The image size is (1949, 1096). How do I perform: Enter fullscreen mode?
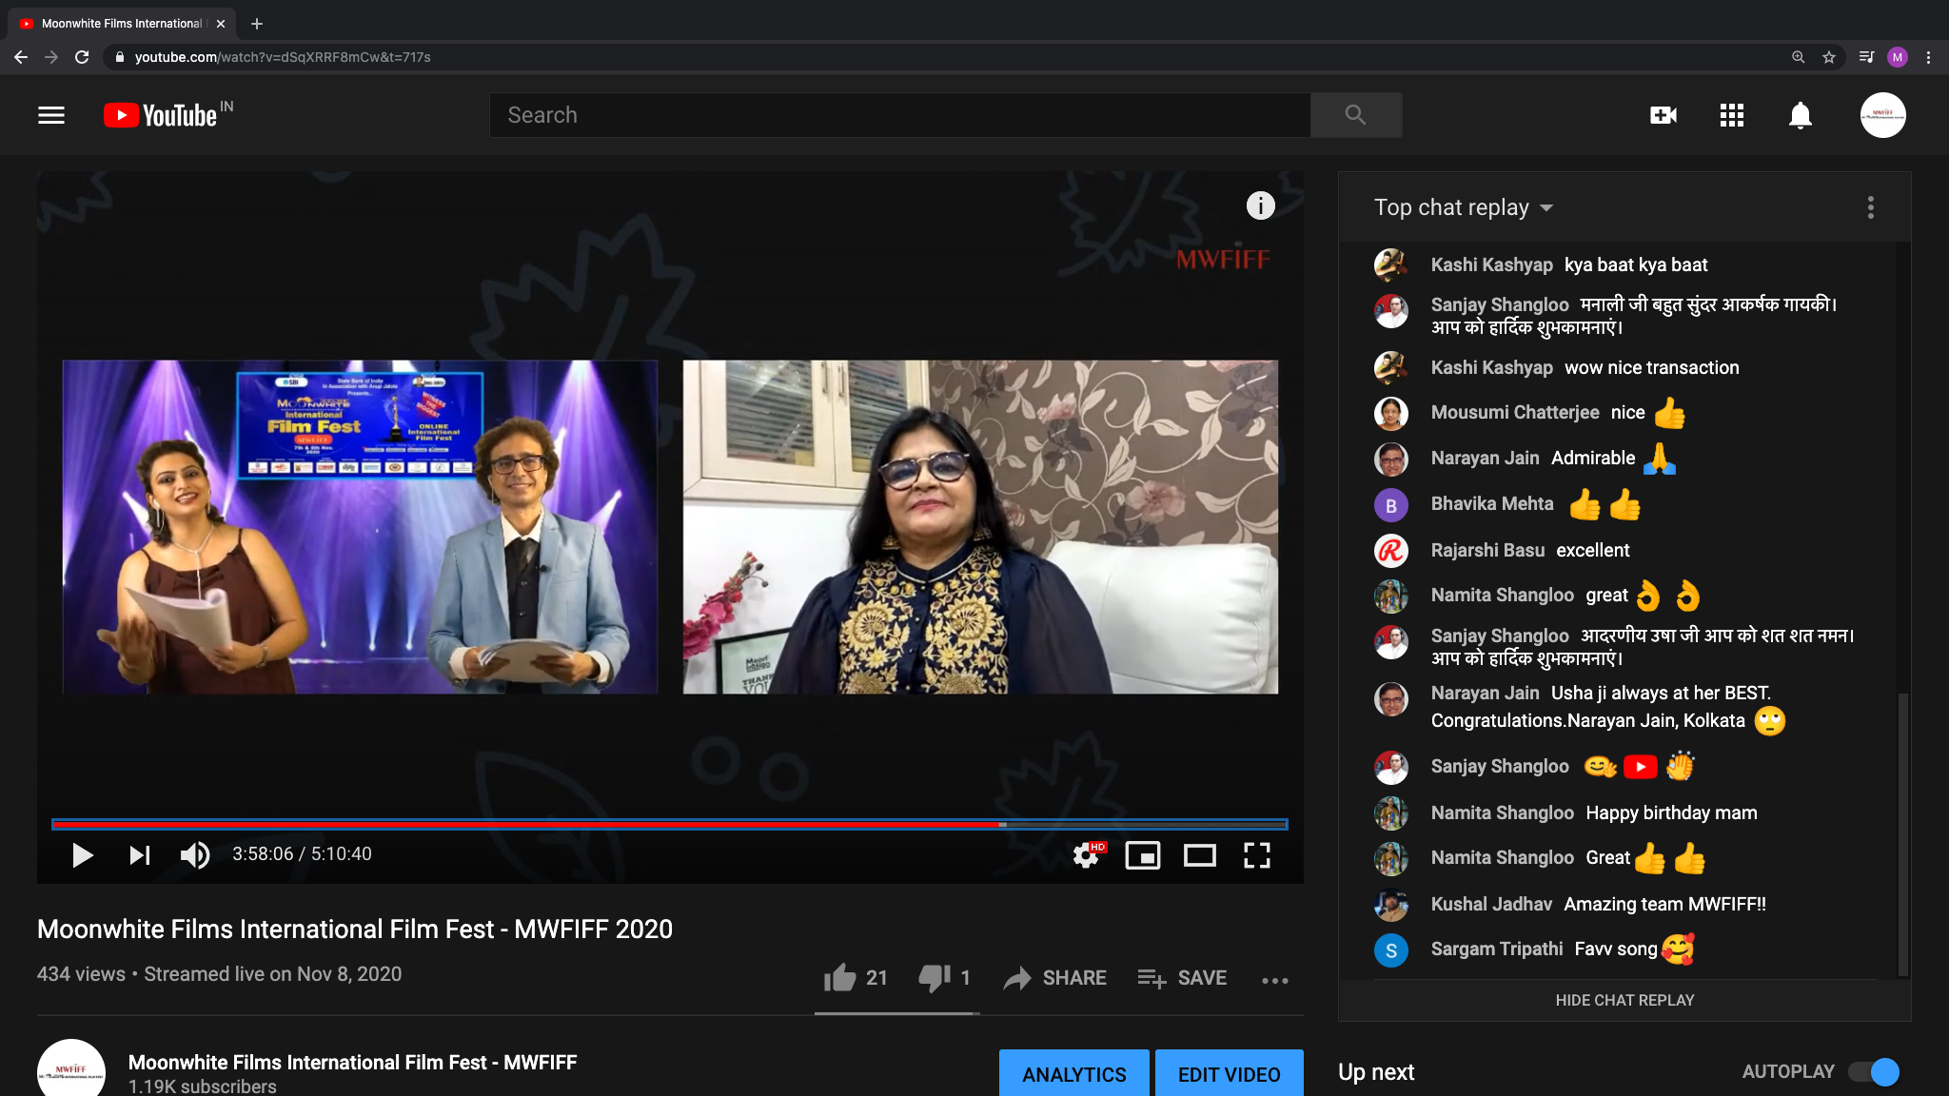pyautogui.click(x=1257, y=855)
